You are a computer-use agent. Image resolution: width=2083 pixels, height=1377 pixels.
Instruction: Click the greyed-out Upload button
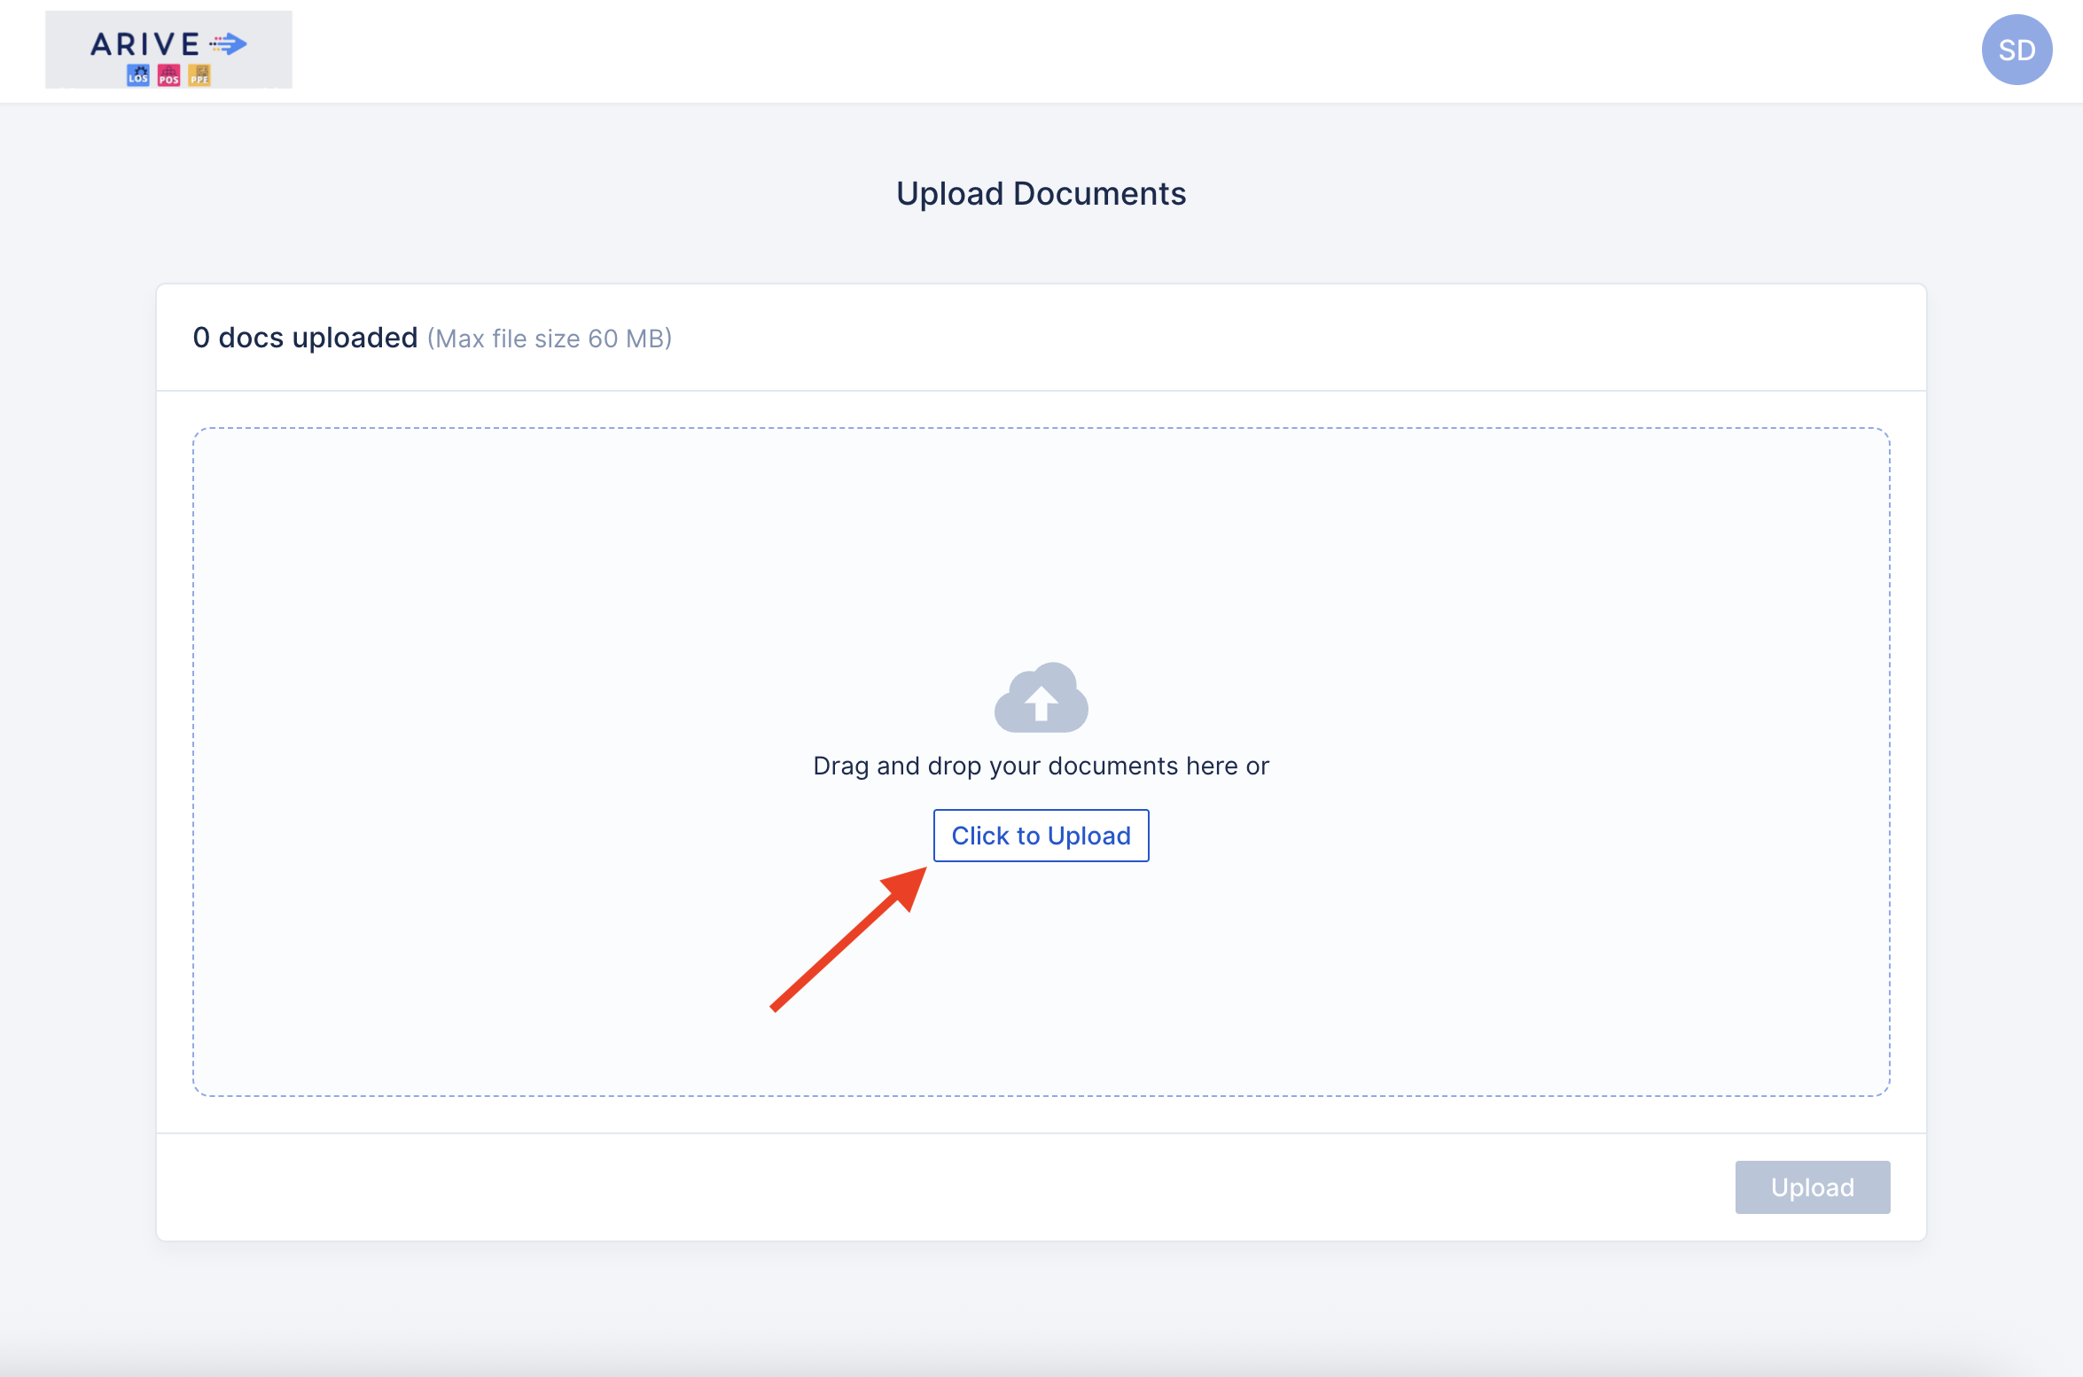1812,1187
